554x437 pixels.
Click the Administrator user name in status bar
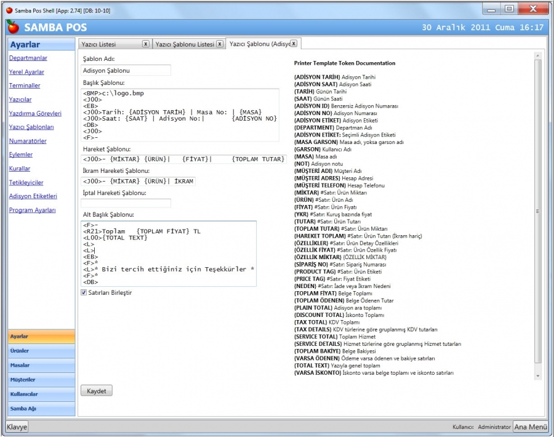(x=494, y=427)
